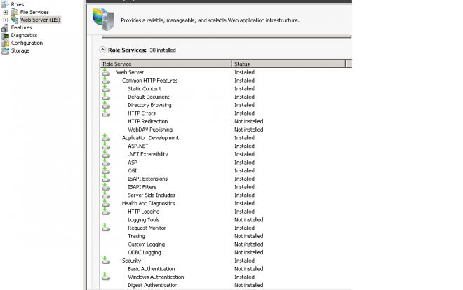The width and height of the screenshot is (463, 290).
Task: Select the Digest Authentication row
Action: tap(226, 285)
